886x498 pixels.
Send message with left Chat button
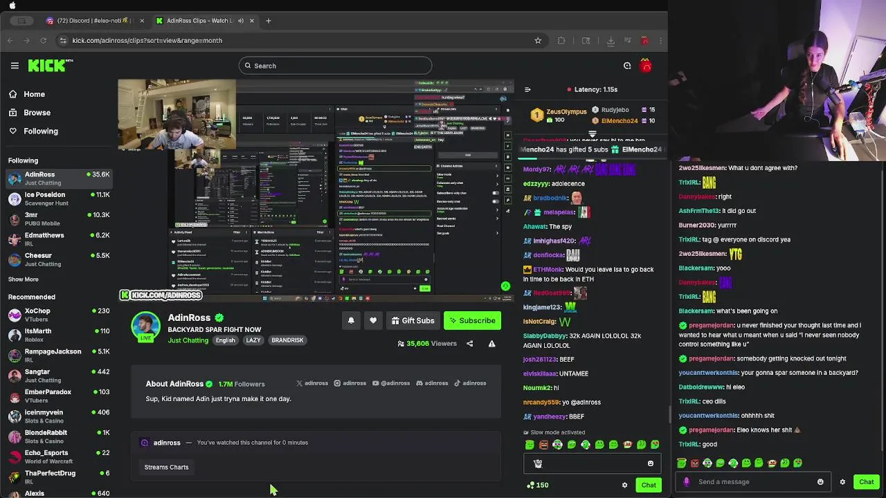point(649,485)
